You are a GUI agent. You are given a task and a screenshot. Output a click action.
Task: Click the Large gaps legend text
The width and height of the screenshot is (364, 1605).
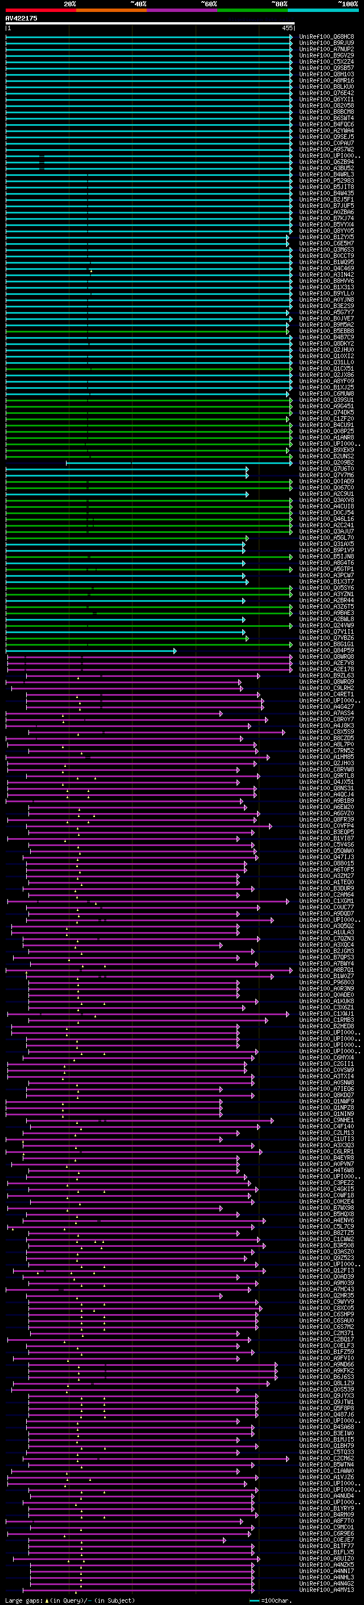pyautogui.click(x=70, y=1600)
